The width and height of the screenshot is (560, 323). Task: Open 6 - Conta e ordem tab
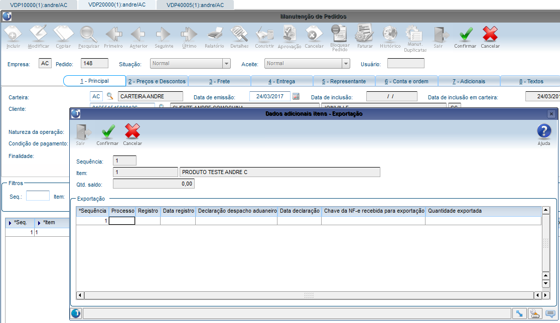[x=406, y=81]
